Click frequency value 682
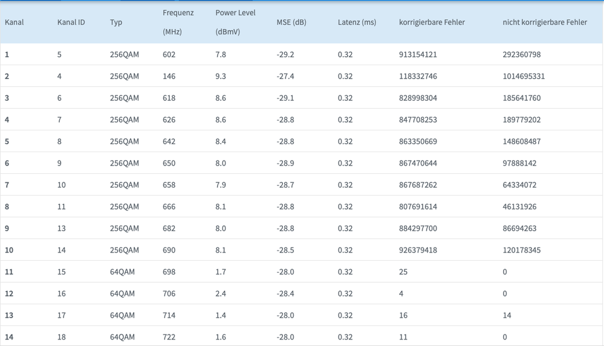Viewport: 604px width, 346px height. [x=169, y=229]
